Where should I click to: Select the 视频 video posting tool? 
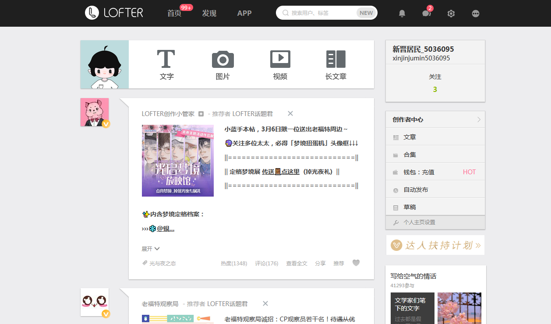point(279,65)
